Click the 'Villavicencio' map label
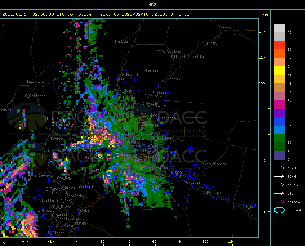The image size is (305, 246). point(75,72)
